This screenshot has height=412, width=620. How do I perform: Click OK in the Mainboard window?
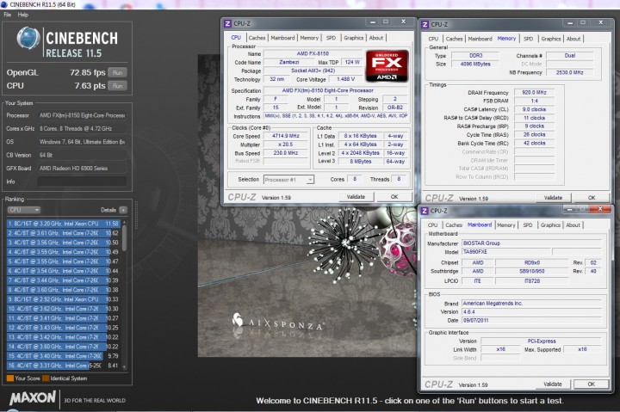591,384
